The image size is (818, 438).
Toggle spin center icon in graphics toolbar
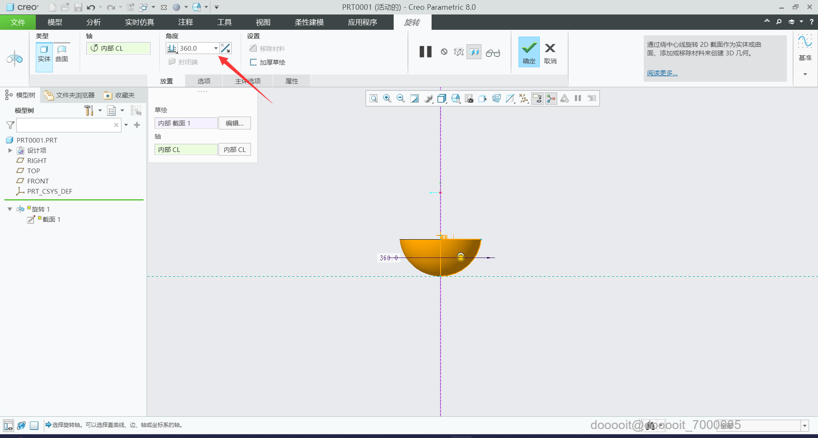551,99
